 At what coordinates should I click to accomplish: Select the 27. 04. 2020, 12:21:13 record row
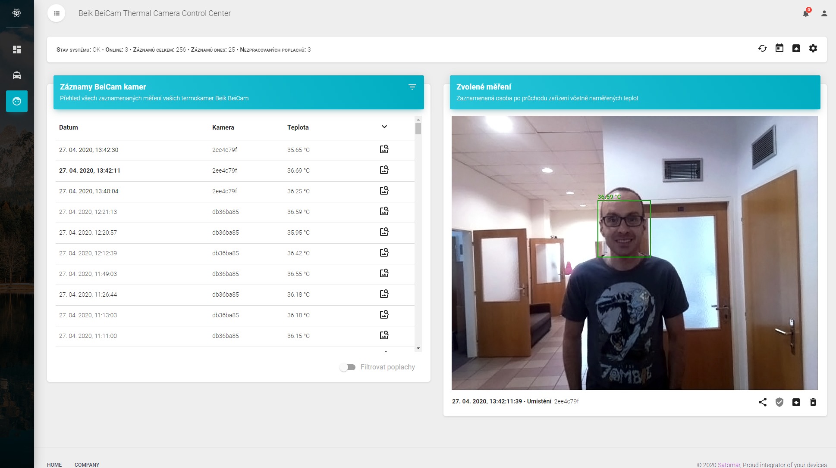[x=88, y=212]
